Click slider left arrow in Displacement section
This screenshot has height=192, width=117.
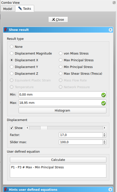pos(27,128)
